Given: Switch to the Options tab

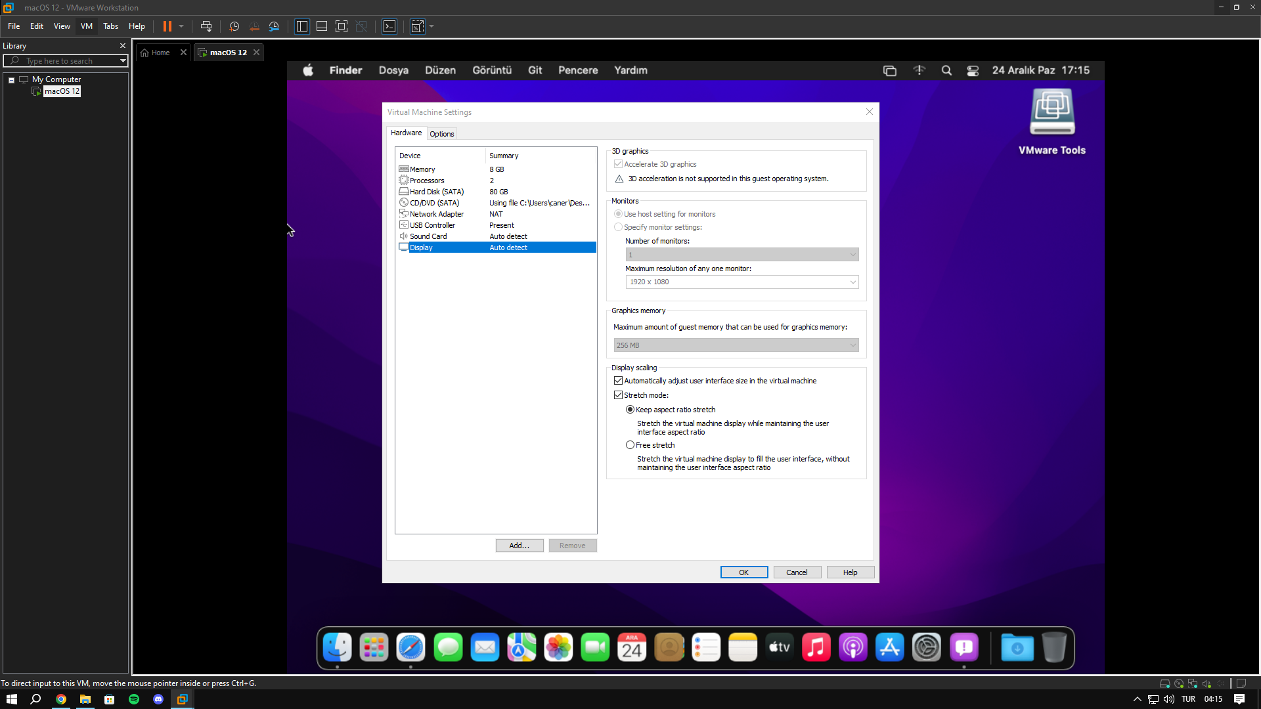Looking at the screenshot, I should (x=441, y=134).
